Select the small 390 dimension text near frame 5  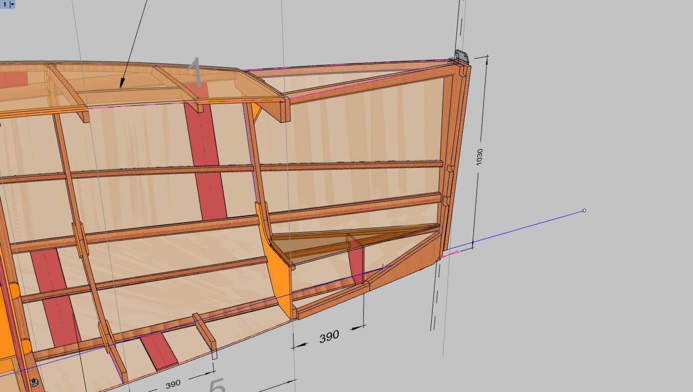tap(173, 384)
